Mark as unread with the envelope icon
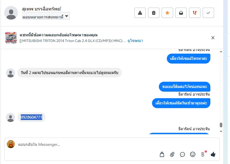230x164 pixels. click(181, 13)
